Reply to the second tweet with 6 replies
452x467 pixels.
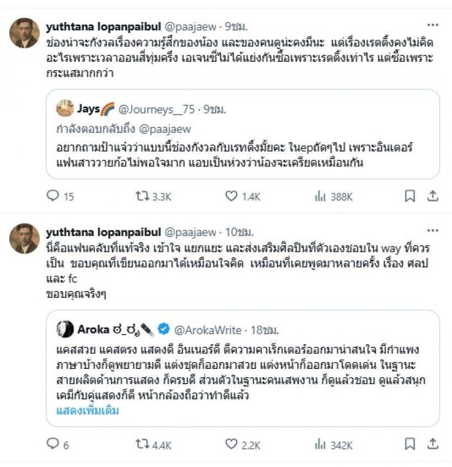point(53,444)
